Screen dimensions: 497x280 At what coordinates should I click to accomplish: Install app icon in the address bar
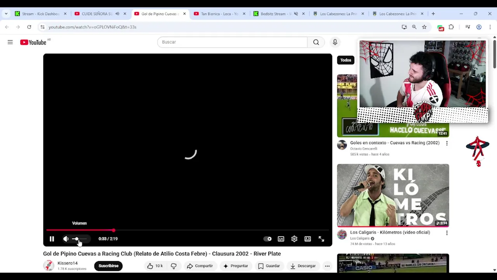tap(404, 27)
